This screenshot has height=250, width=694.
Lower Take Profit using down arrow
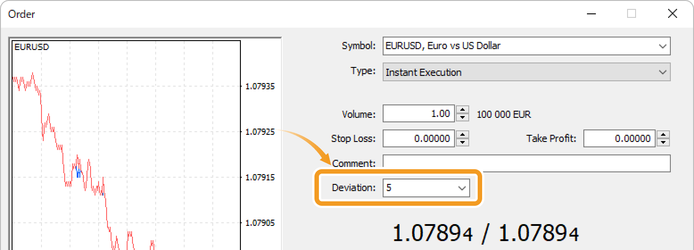664,142
